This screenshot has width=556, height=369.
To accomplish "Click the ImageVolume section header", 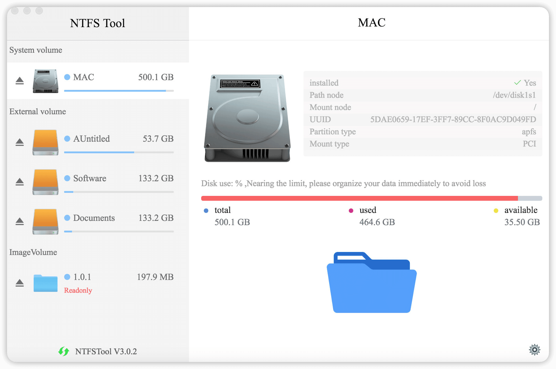I will click(33, 252).
